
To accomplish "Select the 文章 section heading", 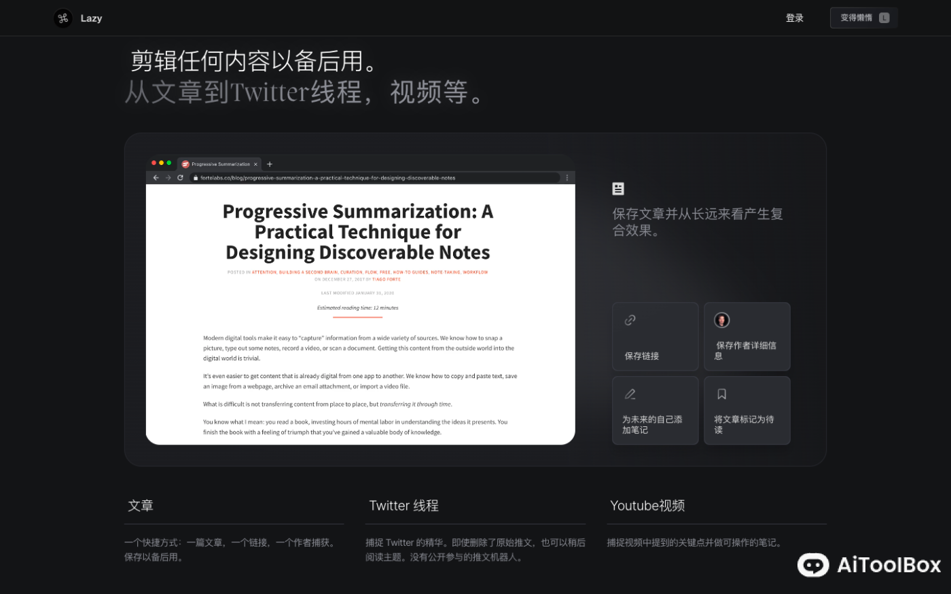I will click(x=141, y=506).
